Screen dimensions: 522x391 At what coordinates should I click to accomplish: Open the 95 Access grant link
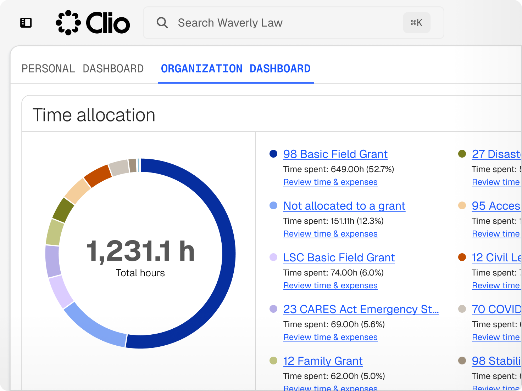pyautogui.click(x=496, y=206)
